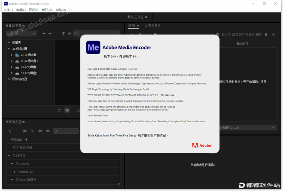The image size is (283, 191).
Task: Click the preset list scrollbar thumb
Action: tap(119, 184)
